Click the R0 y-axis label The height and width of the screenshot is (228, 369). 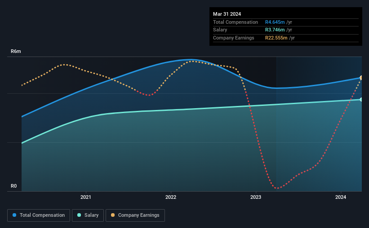coord(13,186)
